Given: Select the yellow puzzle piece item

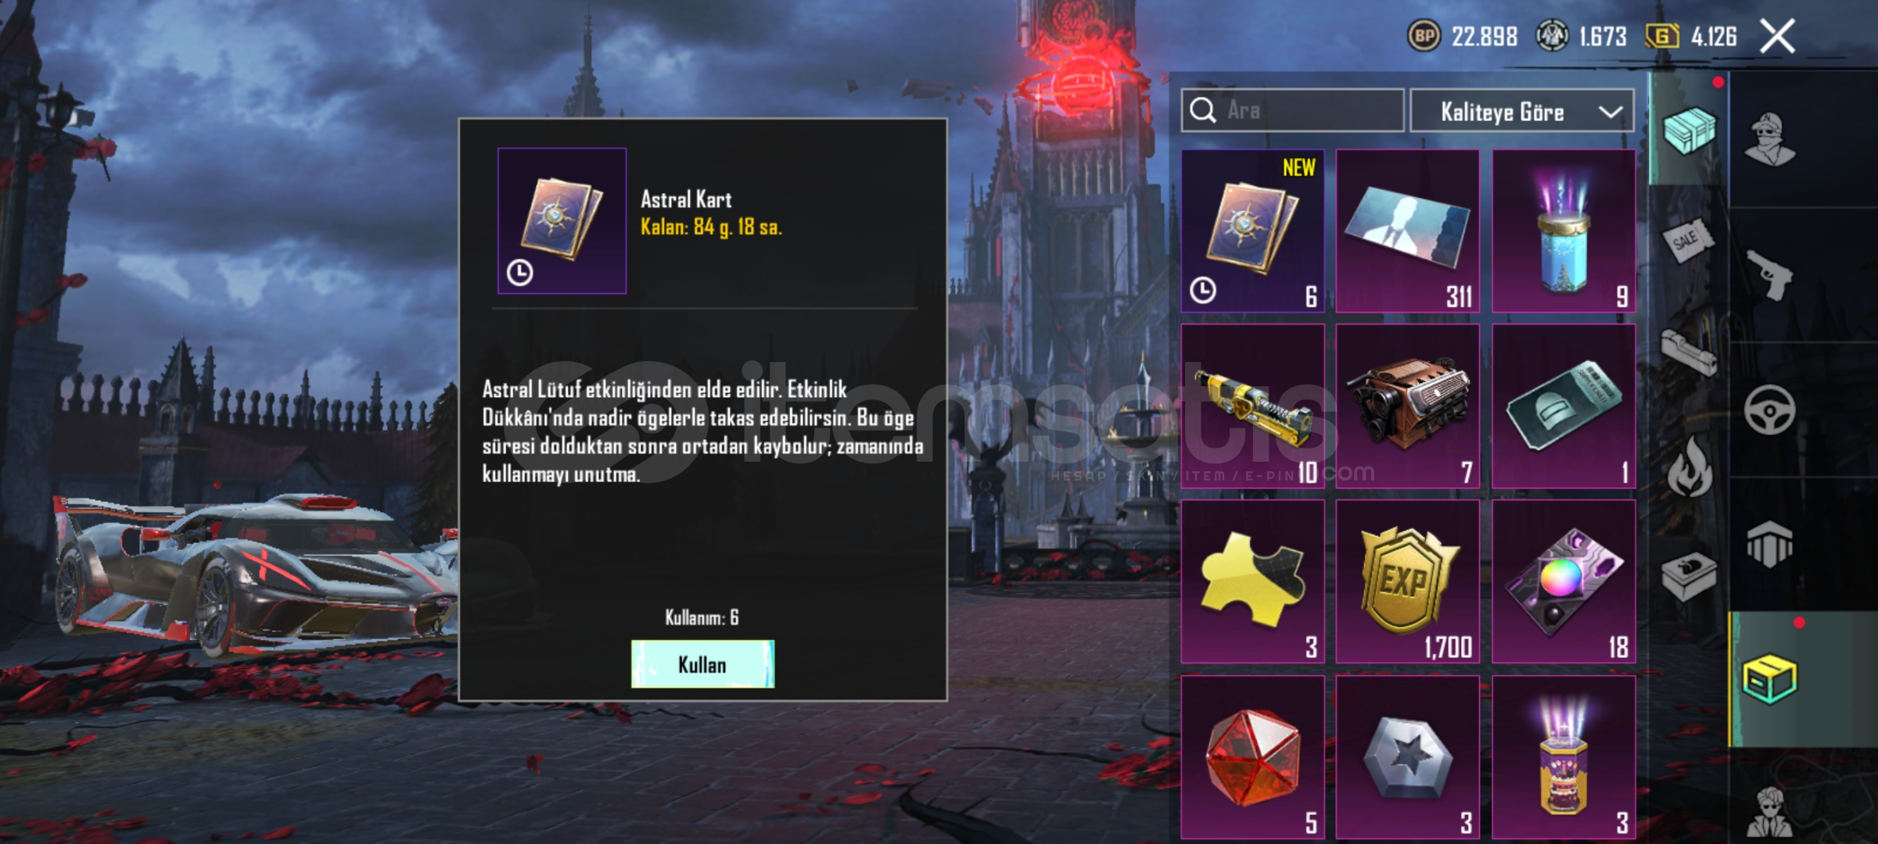Looking at the screenshot, I should click(1252, 581).
